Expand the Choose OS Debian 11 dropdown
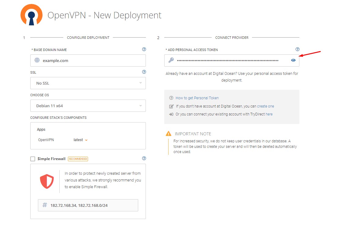 tap(88, 106)
